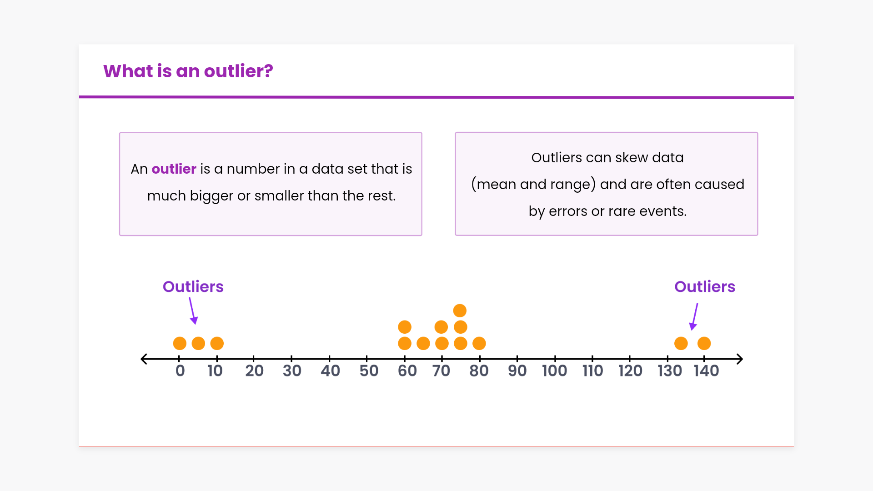Select the "Outliers can skew data" text box
873x491 pixels.
pyautogui.click(x=607, y=184)
